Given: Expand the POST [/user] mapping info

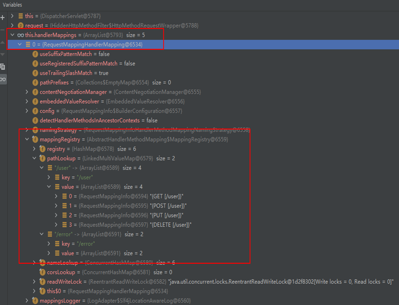Looking at the screenshot, I should 57,205.
